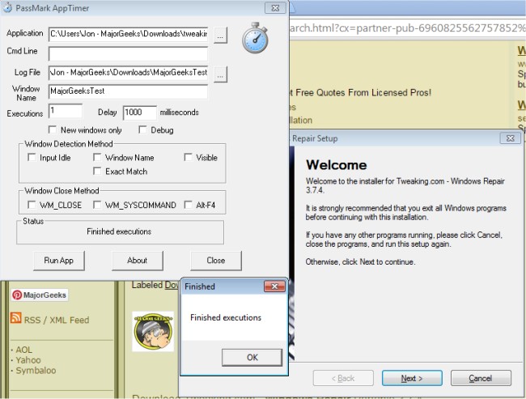Click the MajorGeeks mascot logo image
The image size is (526, 399).
(x=153, y=331)
